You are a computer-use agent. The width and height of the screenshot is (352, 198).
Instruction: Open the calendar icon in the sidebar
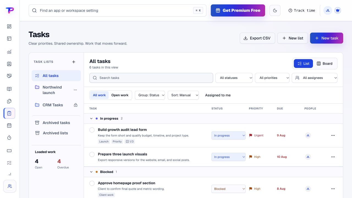tap(9, 125)
